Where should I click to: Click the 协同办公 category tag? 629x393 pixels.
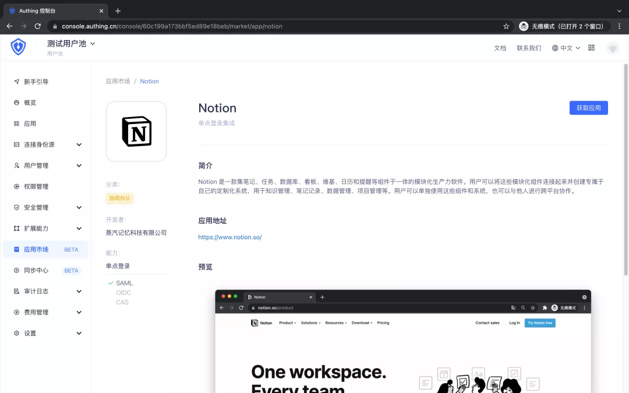(119, 198)
